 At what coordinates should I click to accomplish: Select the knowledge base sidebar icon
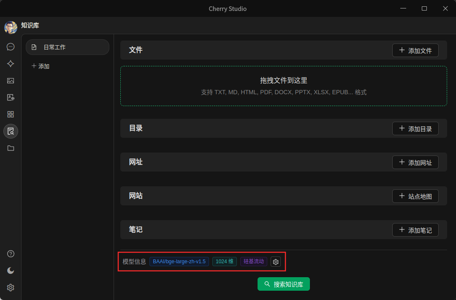tap(11, 131)
